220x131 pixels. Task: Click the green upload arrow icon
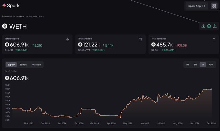coord(215,26)
